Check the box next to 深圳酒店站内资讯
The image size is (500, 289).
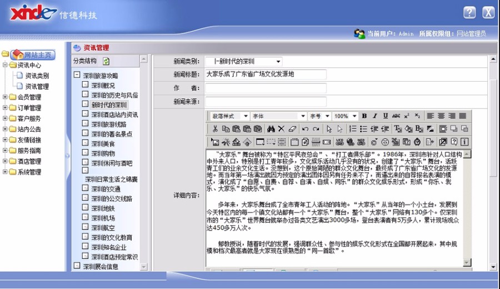point(85,113)
